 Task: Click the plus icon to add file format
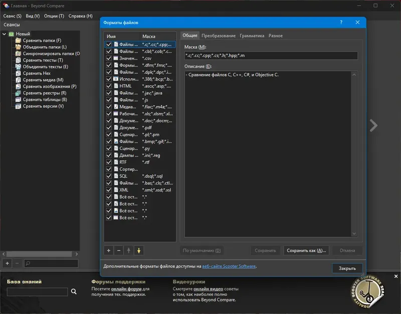pyautogui.click(x=109, y=250)
